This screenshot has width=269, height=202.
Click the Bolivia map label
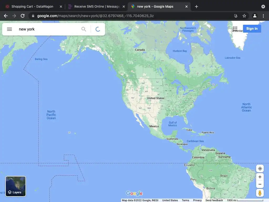click(211, 188)
